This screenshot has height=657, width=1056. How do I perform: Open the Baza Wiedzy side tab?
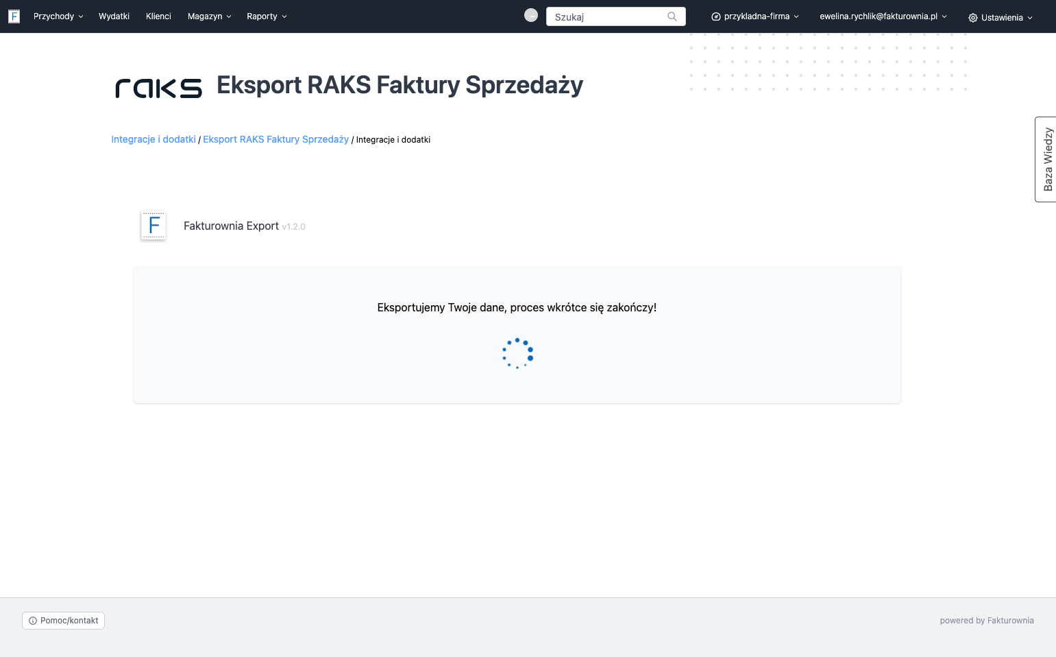click(1046, 159)
